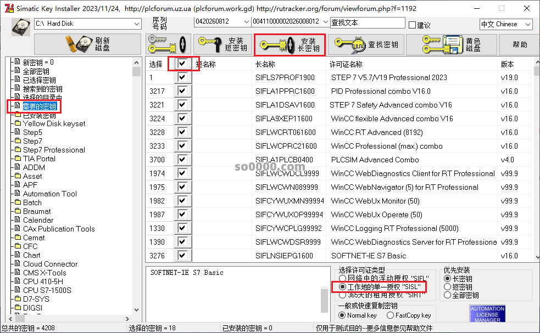Viewport: 540px width, 333px height.
Task: Click the Automation Tool document icon
Action: 18,193
